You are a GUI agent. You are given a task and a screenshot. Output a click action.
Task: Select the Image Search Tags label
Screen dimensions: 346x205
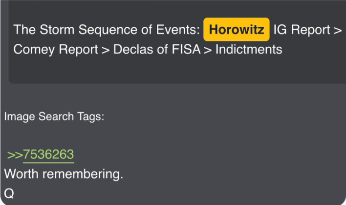tap(54, 116)
